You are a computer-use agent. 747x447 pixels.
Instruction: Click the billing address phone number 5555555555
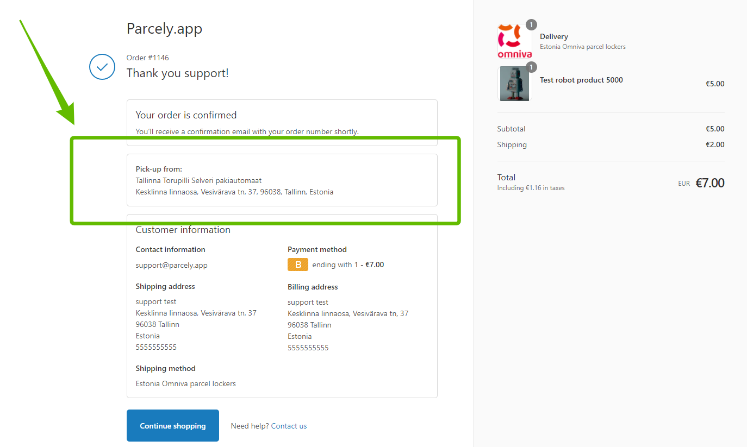pos(308,348)
